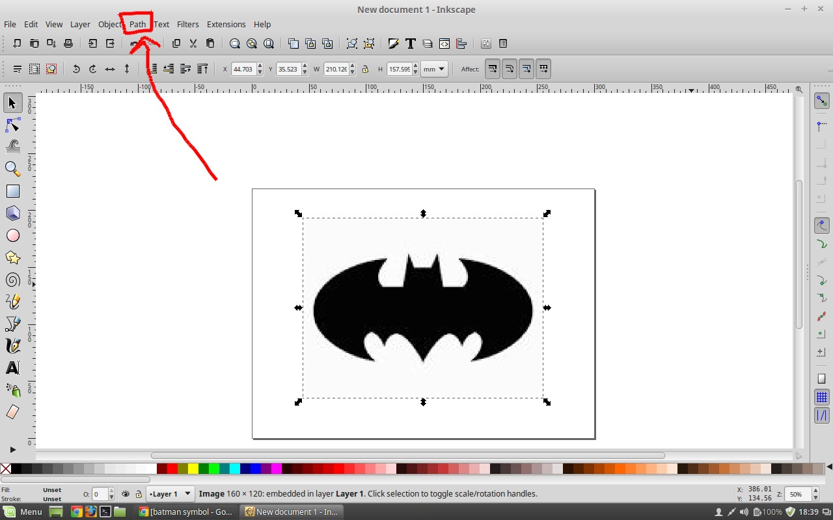Open the Extensions menu
The image size is (833, 520).
point(226,24)
